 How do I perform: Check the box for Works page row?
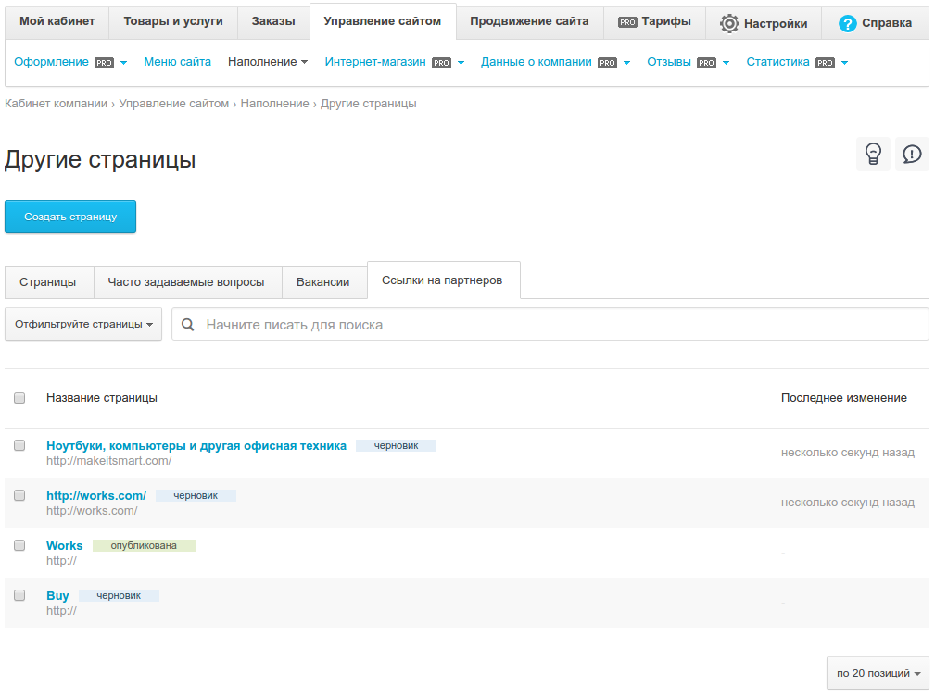tap(19, 545)
